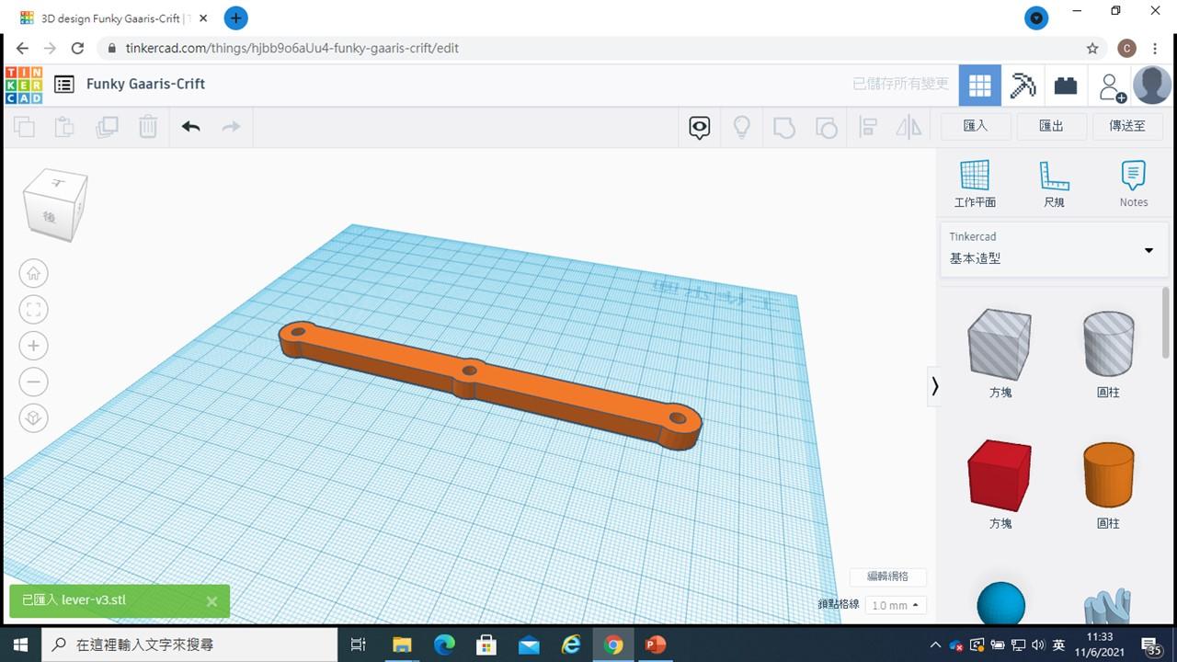Image resolution: width=1177 pixels, height=662 pixels.
Task: Dismiss the lever-v3.stl import notification
Action: 211,601
